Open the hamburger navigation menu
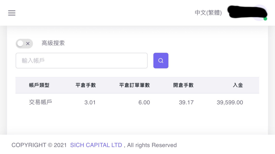Viewport: 275px width, 154px height. 12,13
